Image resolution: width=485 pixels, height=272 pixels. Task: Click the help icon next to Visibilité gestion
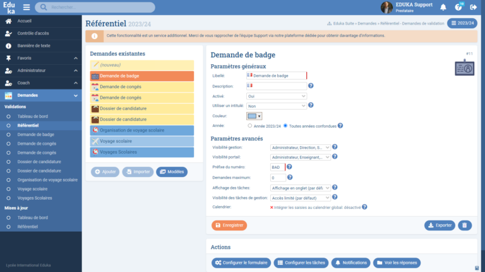[x=335, y=147]
